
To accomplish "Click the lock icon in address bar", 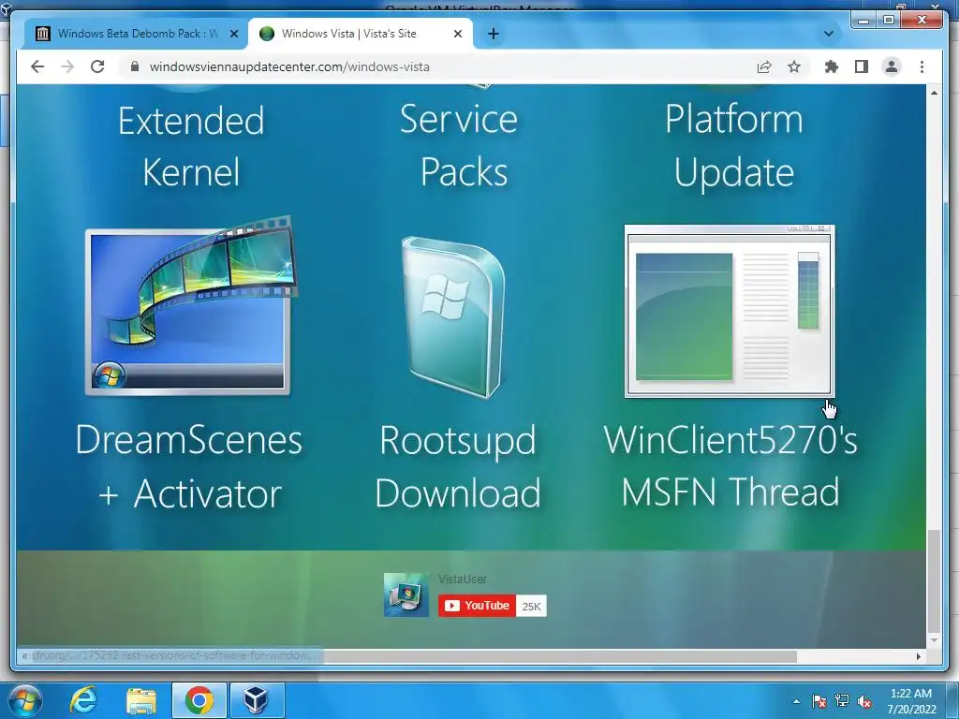I will tap(135, 66).
